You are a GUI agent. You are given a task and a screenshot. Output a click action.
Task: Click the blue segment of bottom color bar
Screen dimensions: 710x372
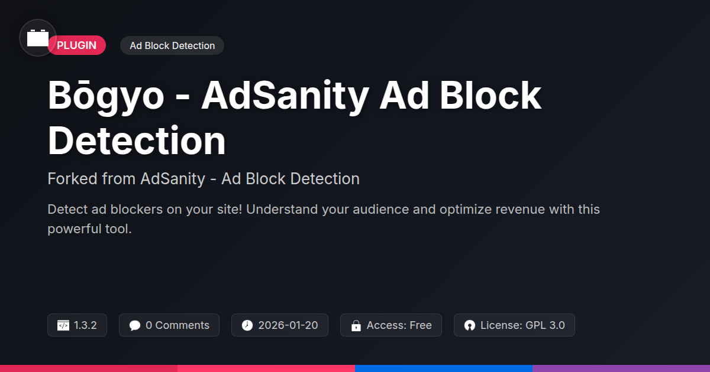[444, 368]
